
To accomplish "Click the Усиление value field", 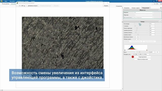I will 152,26.
